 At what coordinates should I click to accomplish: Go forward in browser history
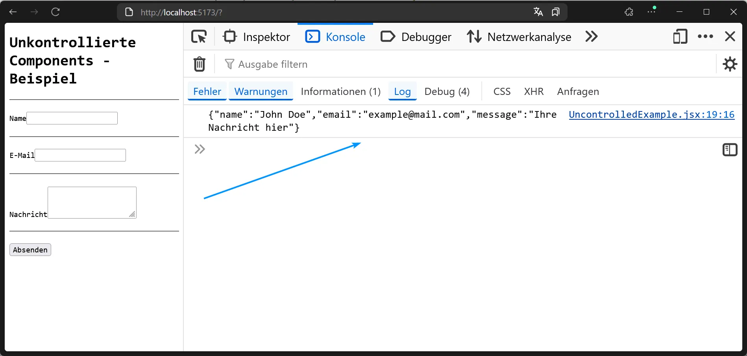point(34,12)
